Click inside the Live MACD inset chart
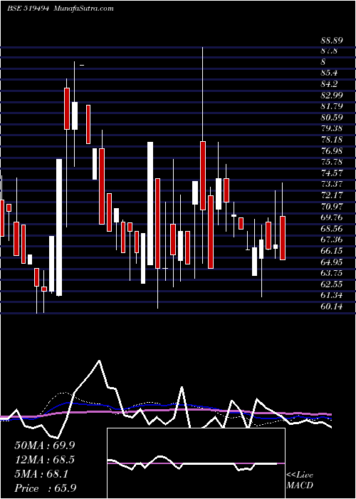Viewport: 356px width, 499px height. coord(196,463)
